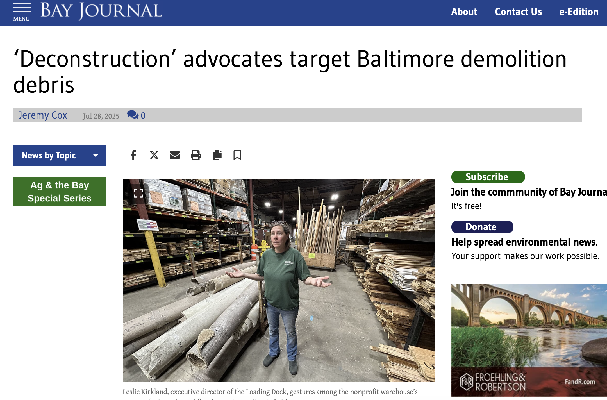The height and width of the screenshot is (400, 607).
Task: Open author Jeremy Cox's page
Action: click(x=43, y=115)
